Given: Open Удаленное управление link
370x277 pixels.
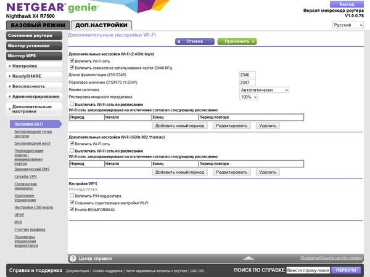Looking at the screenshot, I should (x=25, y=198).
